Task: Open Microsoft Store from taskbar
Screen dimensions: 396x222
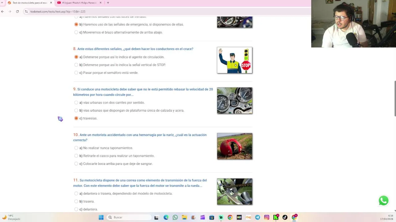Action: [x=212, y=217]
